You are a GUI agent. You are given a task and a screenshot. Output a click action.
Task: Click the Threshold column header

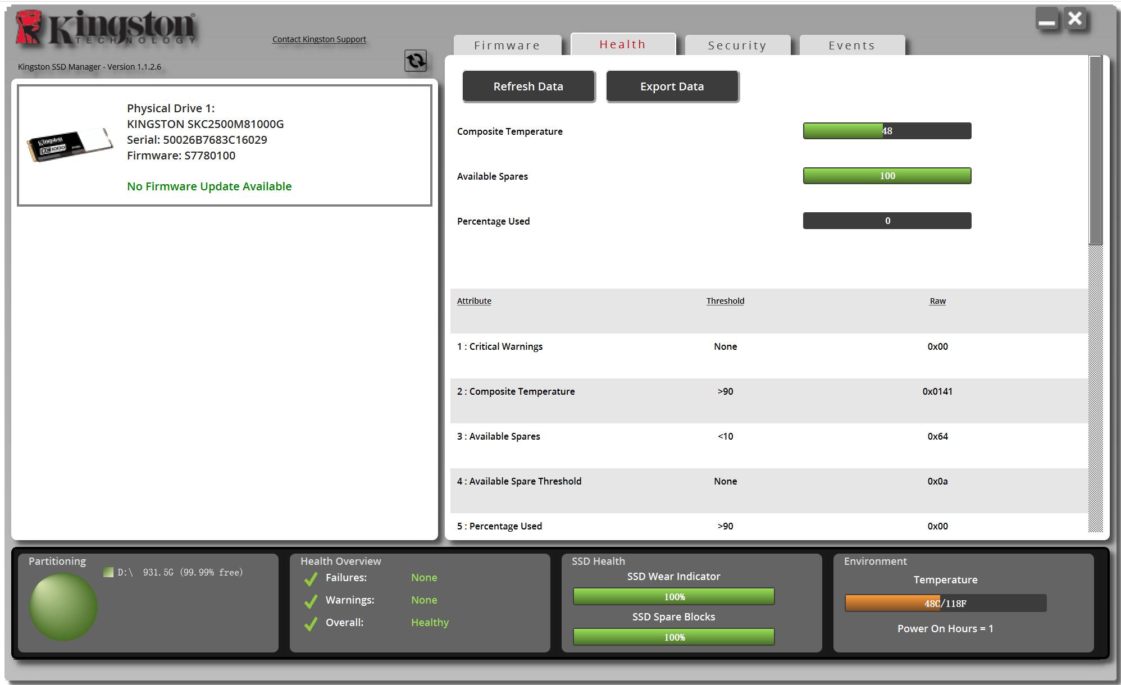(725, 301)
